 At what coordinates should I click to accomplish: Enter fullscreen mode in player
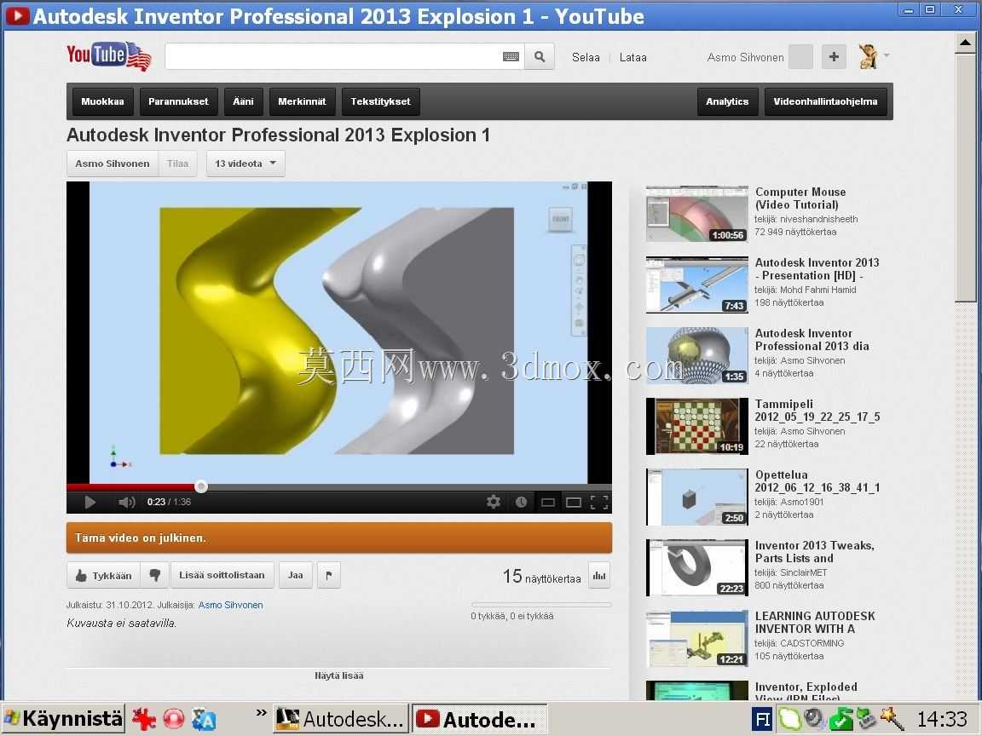[600, 502]
